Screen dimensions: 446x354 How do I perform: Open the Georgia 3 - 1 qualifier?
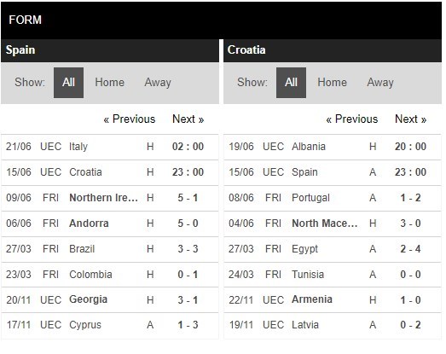pyautogui.click(x=110, y=300)
